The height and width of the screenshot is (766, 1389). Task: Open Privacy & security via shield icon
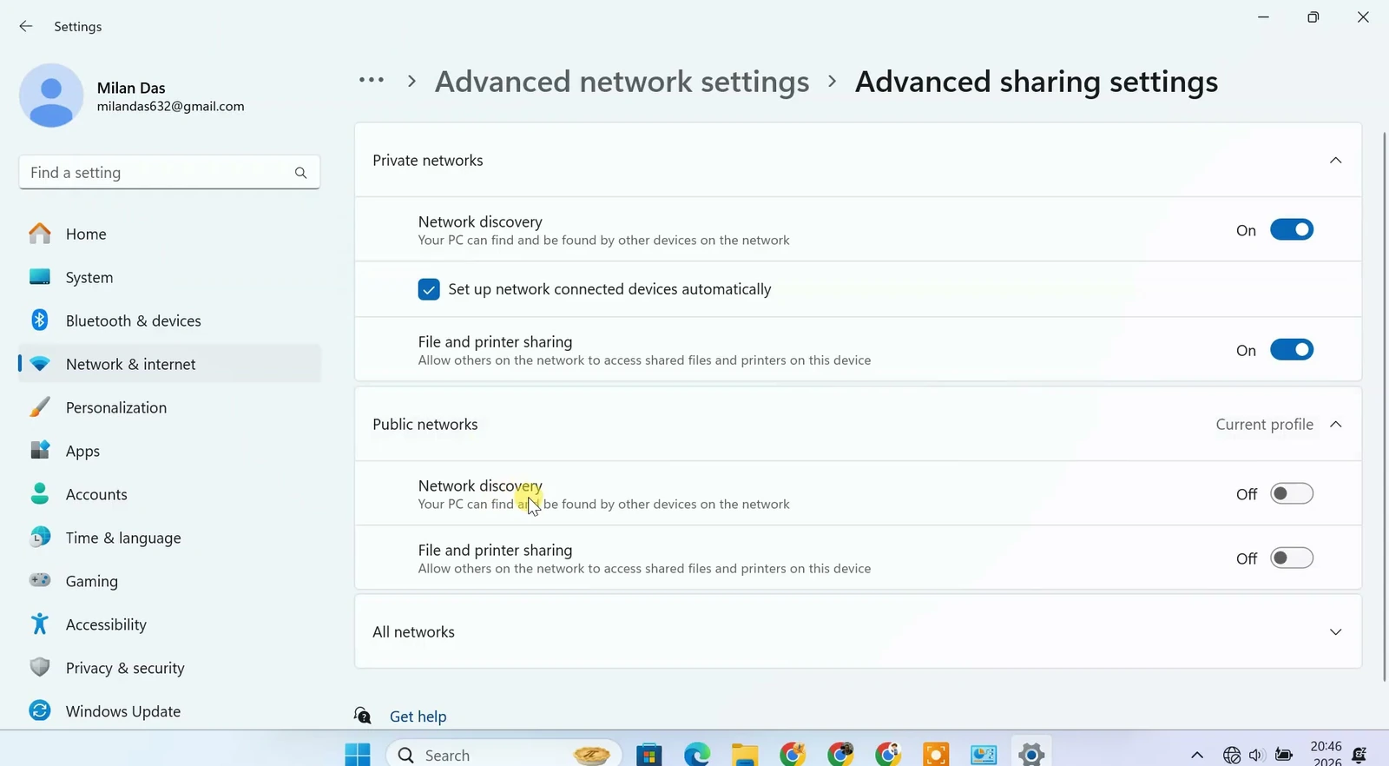(x=40, y=667)
